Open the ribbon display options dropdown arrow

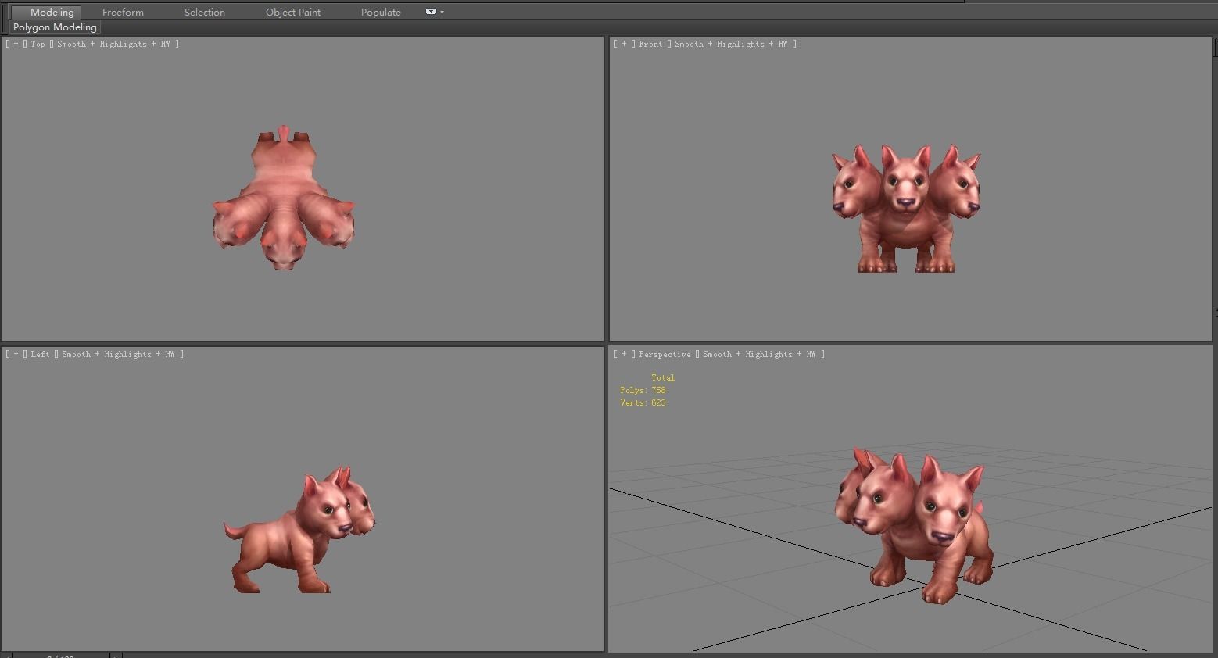coord(442,12)
